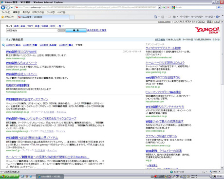The image size is (224, 179).
Task: Open the 編集(E) menu
Action: point(17,12)
